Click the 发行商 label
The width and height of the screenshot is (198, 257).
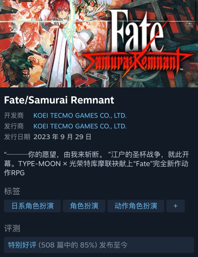pos(14,126)
